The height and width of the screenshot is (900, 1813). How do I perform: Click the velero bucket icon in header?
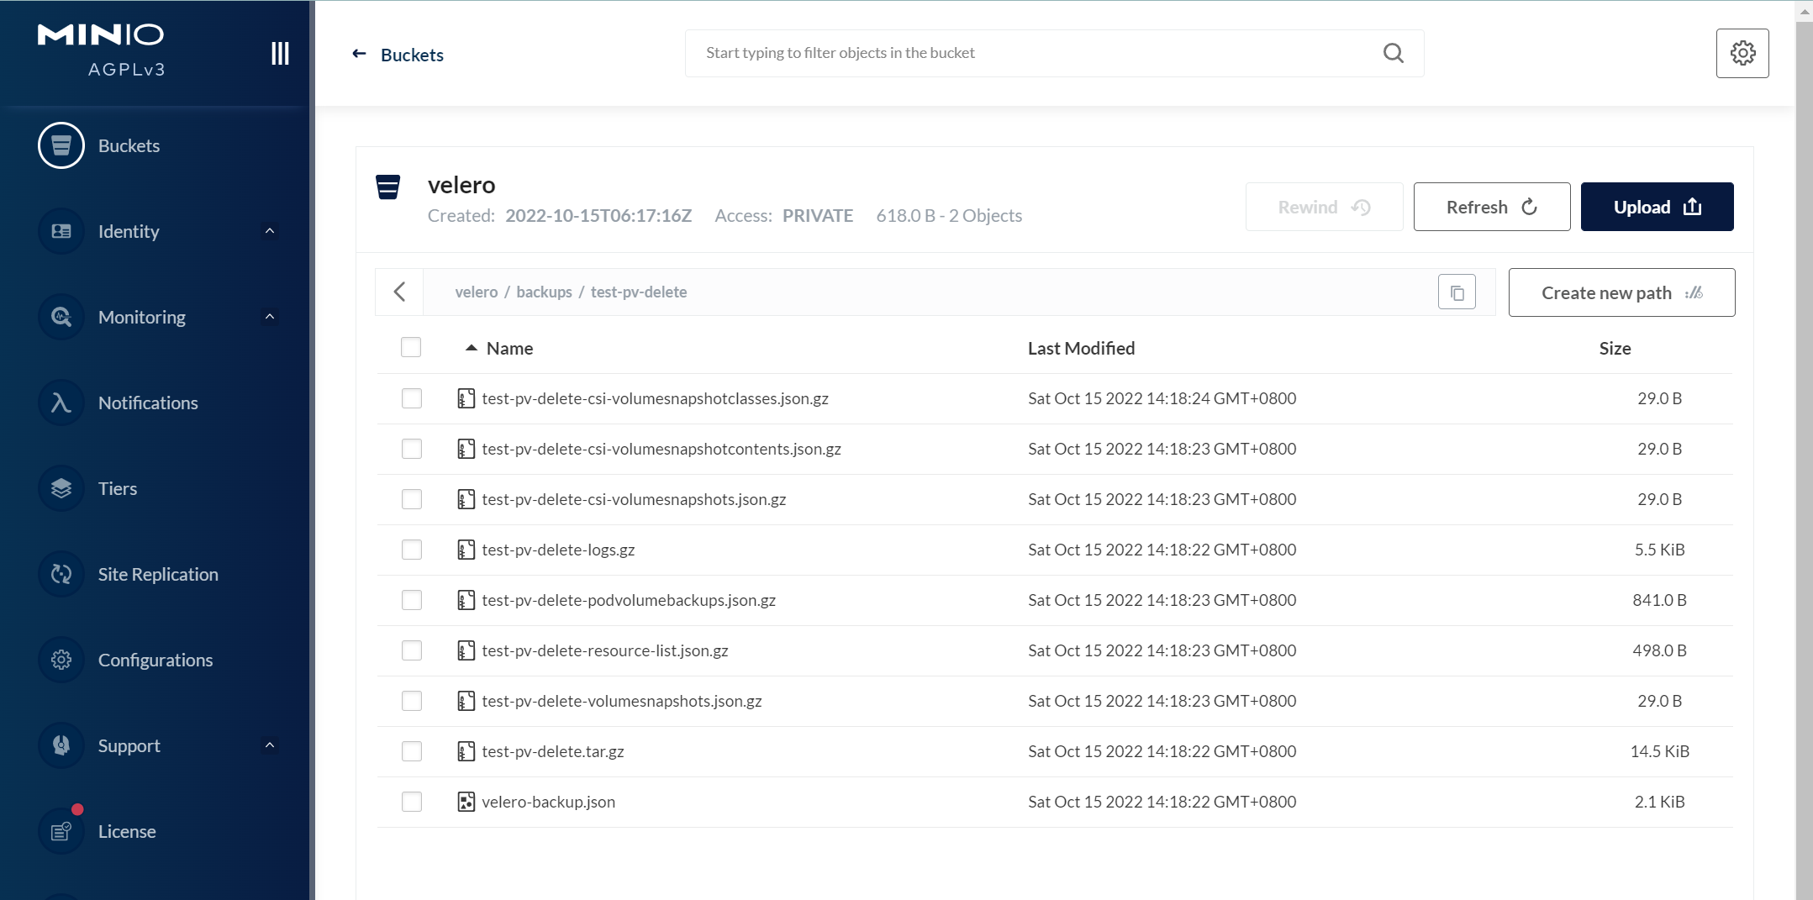pyautogui.click(x=387, y=187)
